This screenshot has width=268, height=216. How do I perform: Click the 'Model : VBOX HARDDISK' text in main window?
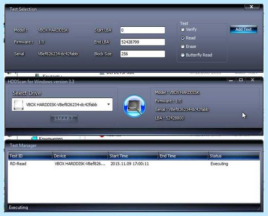click(177, 92)
